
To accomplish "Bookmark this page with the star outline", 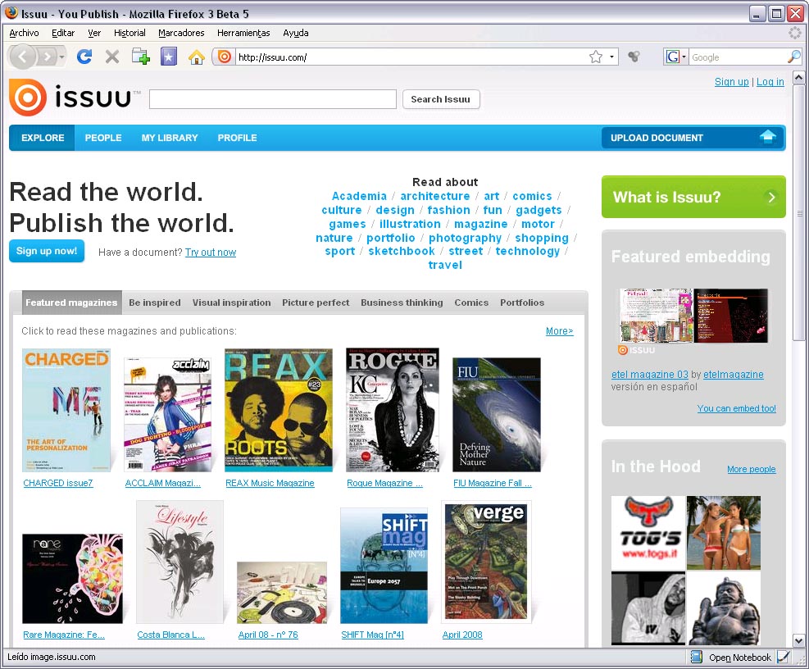I will click(x=596, y=57).
